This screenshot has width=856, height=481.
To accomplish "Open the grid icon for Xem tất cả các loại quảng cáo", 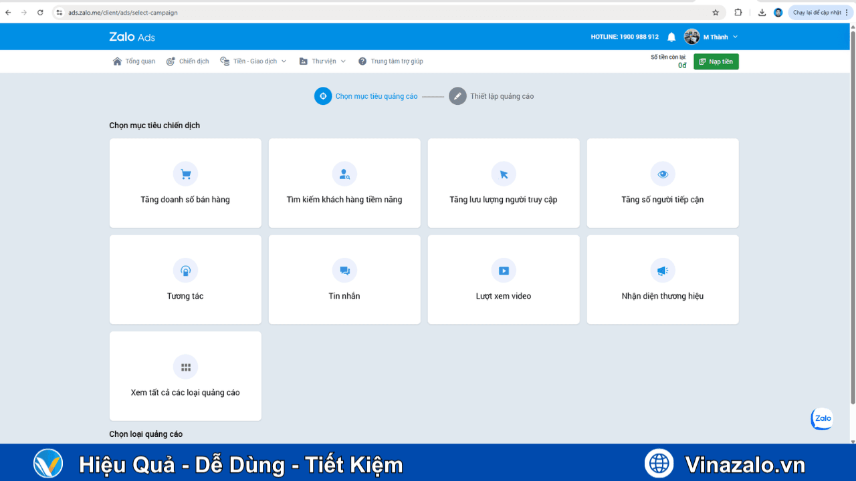I will point(185,367).
